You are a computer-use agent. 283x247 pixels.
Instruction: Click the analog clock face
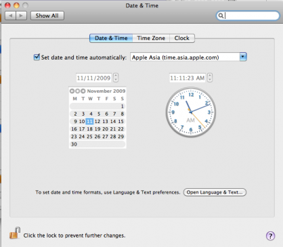(191, 112)
